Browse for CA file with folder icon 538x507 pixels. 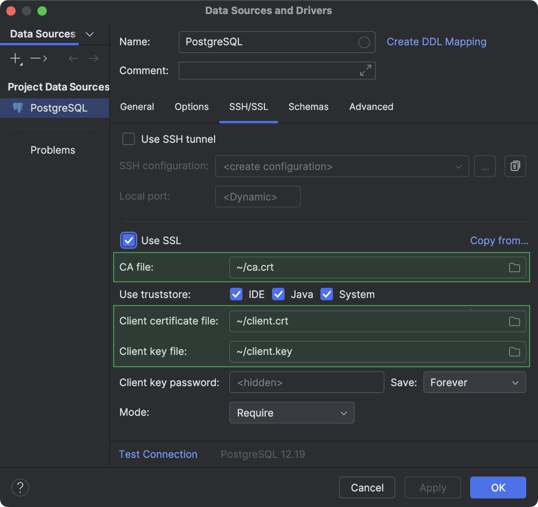point(514,267)
